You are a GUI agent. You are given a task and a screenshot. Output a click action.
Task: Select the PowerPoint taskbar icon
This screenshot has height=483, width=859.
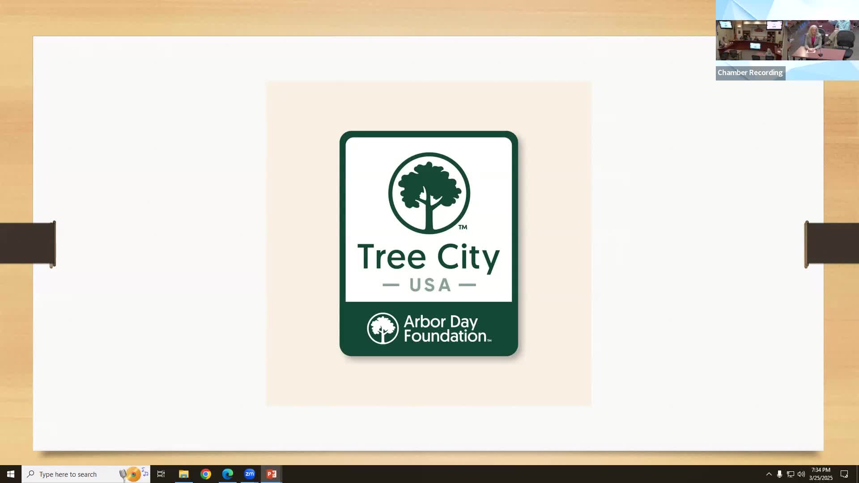(x=272, y=474)
